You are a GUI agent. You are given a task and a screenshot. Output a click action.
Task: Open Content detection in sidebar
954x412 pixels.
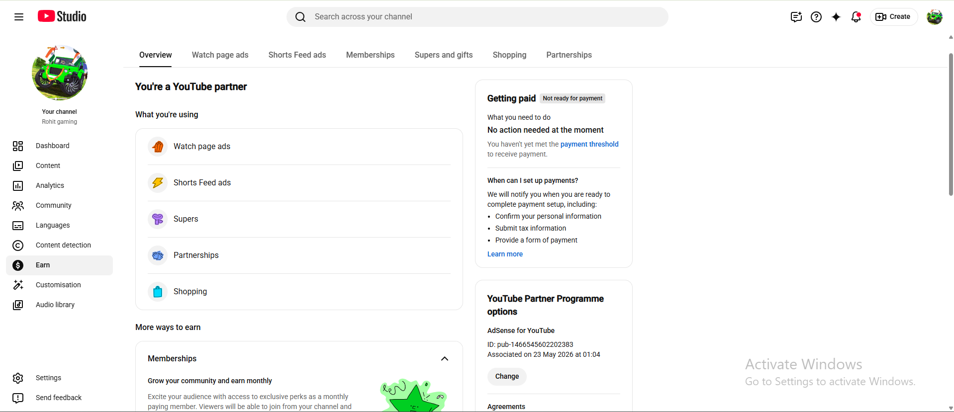pyautogui.click(x=59, y=245)
